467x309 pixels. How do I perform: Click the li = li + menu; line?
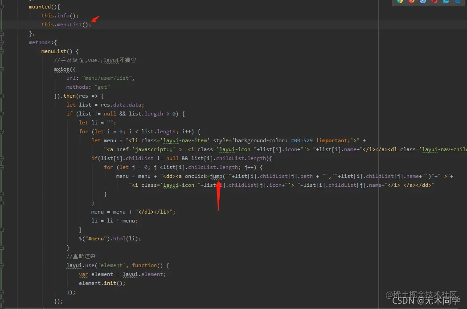[115, 221]
